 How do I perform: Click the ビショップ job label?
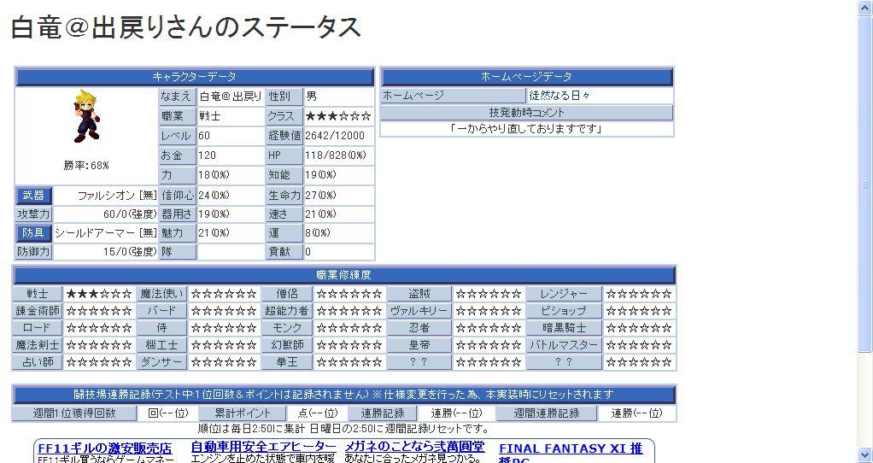click(x=564, y=311)
